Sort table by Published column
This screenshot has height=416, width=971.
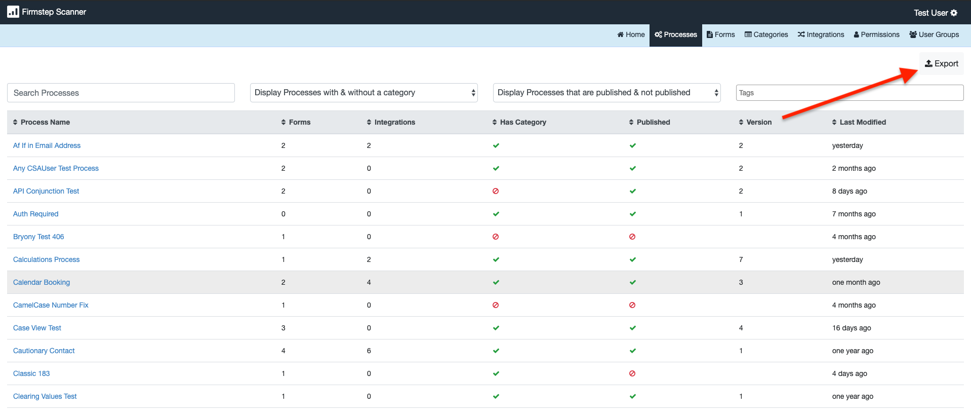[650, 122]
